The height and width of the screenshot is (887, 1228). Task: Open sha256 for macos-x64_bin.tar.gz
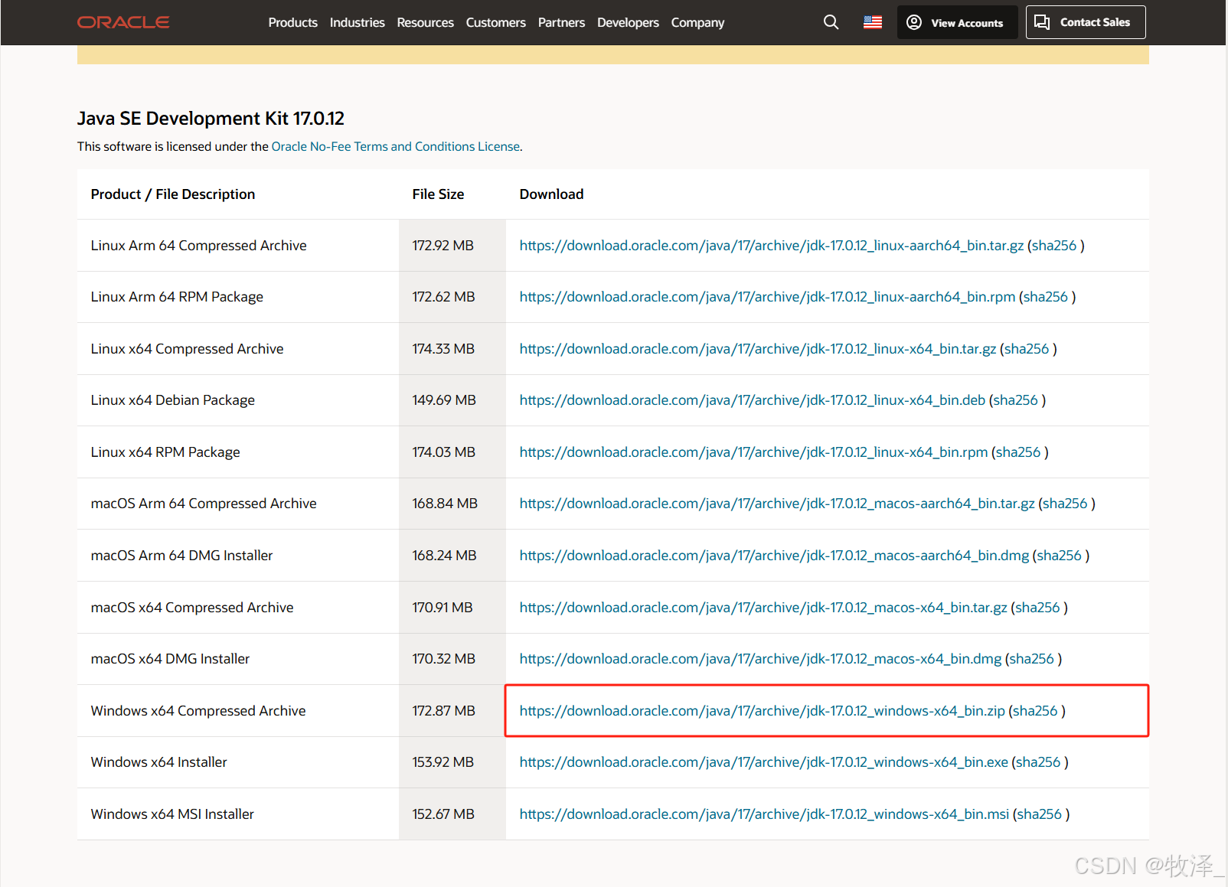tap(1037, 608)
